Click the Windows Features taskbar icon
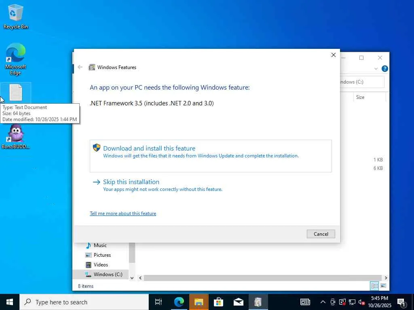 click(x=258, y=302)
